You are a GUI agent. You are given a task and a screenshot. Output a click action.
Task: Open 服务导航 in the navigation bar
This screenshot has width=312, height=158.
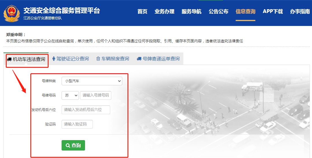[191, 12]
